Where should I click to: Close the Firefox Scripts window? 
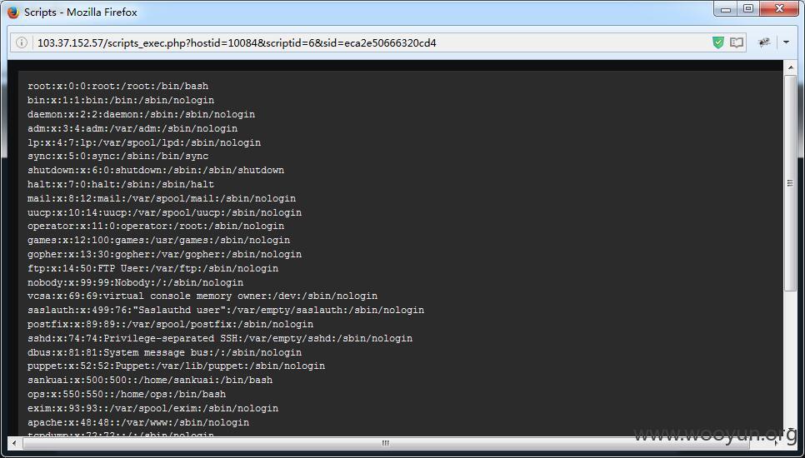(x=779, y=9)
